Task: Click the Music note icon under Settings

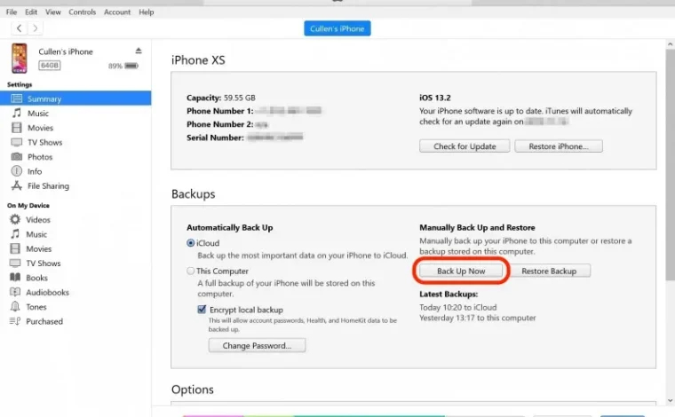Action: click(16, 113)
